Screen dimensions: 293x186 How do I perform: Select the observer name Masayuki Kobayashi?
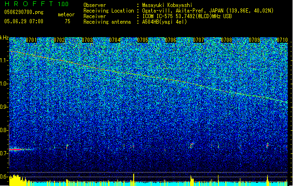167,5
